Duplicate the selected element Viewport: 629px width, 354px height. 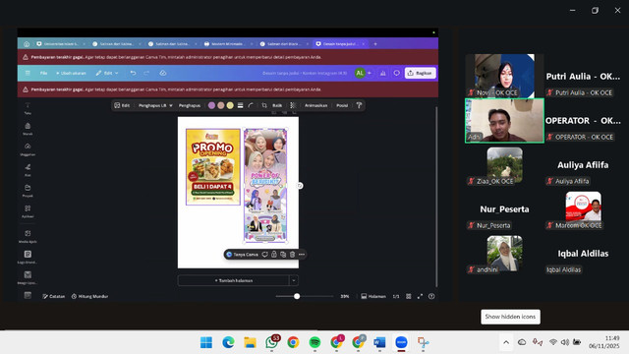pos(283,255)
